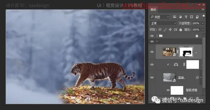Switch to the 图层 layers tab

coord(153,9)
